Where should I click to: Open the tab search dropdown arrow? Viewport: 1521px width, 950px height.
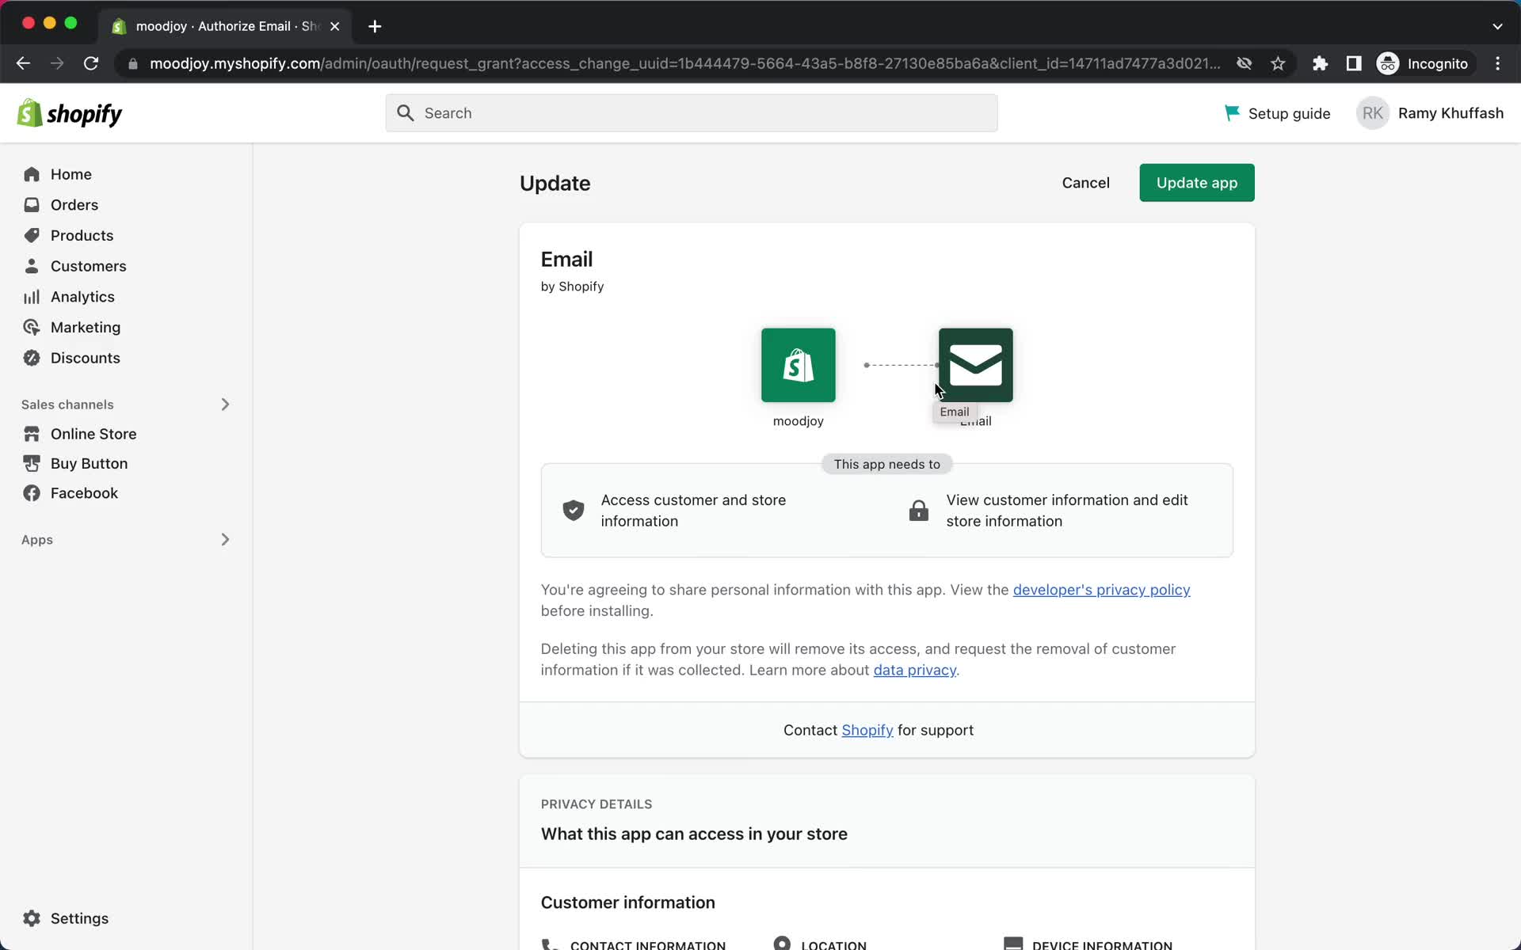[x=1497, y=26]
